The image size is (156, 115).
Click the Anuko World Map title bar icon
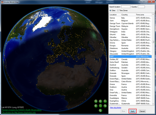2,2
